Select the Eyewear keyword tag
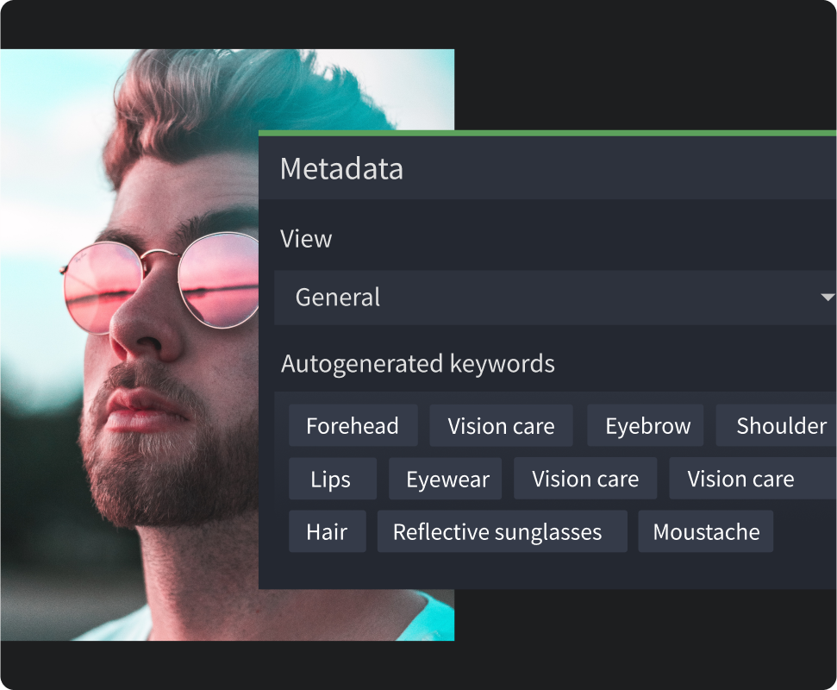This screenshot has height=690, width=837. coord(445,479)
